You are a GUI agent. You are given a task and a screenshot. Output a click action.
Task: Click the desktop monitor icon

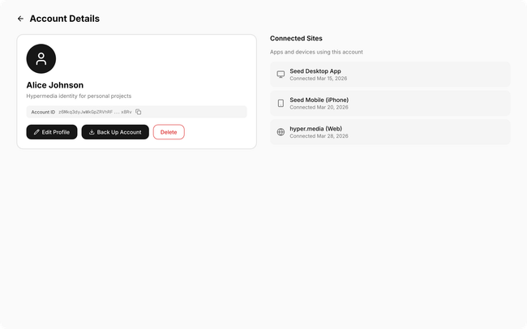[x=281, y=75]
